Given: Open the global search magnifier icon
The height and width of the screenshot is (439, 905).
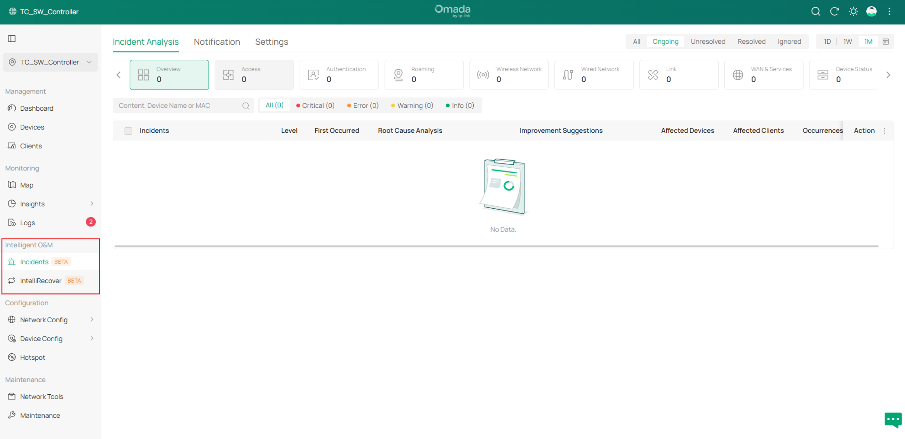Looking at the screenshot, I should point(815,11).
